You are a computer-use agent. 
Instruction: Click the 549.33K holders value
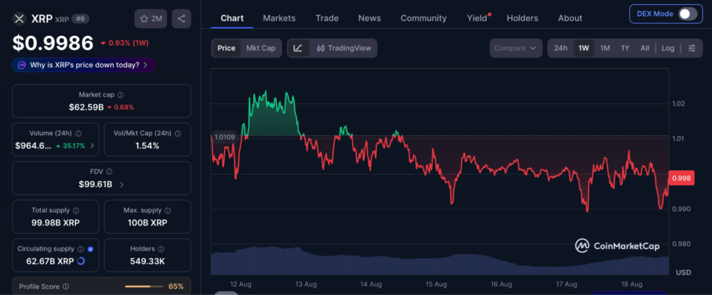point(147,261)
